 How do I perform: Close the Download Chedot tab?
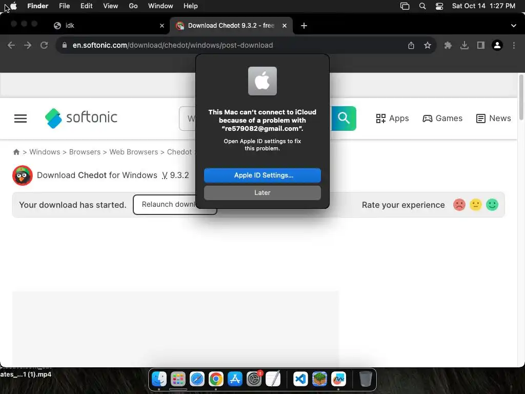click(x=284, y=26)
